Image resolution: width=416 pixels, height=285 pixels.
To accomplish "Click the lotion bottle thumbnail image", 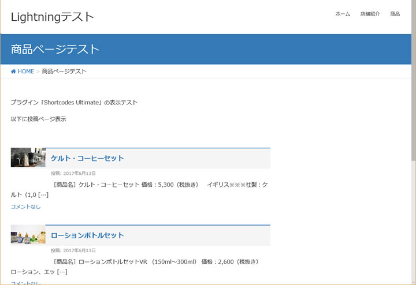I will click(28, 234).
